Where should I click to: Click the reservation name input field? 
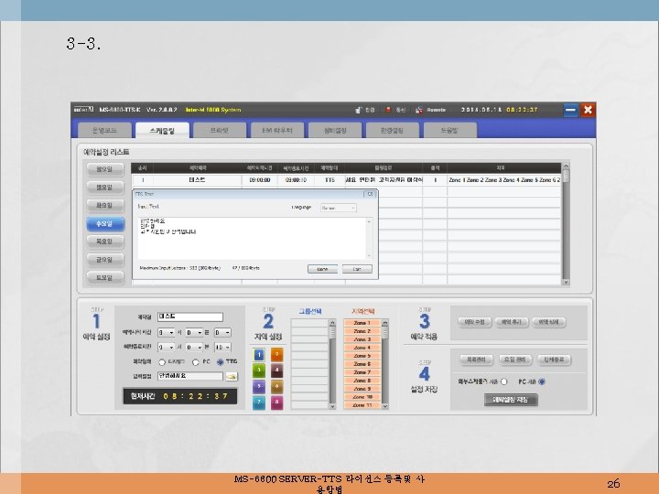[x=190, y=317]
